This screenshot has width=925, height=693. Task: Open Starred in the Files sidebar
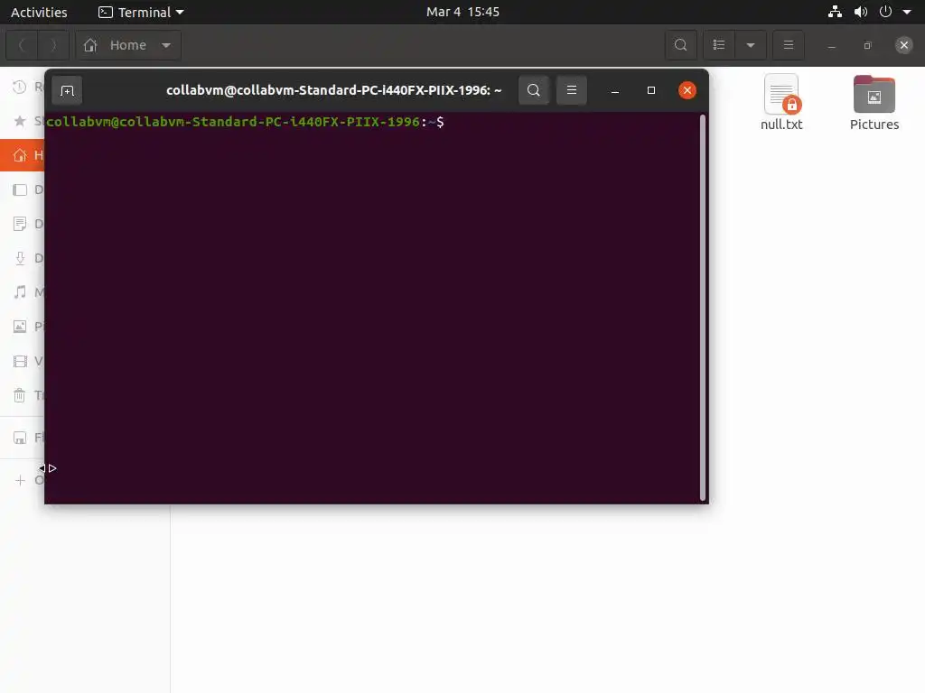click(x=23, y=121)
